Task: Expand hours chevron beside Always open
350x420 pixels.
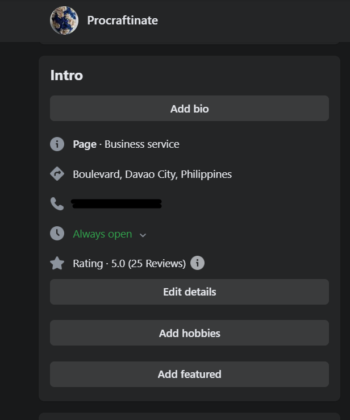Action: coord(143,235)
